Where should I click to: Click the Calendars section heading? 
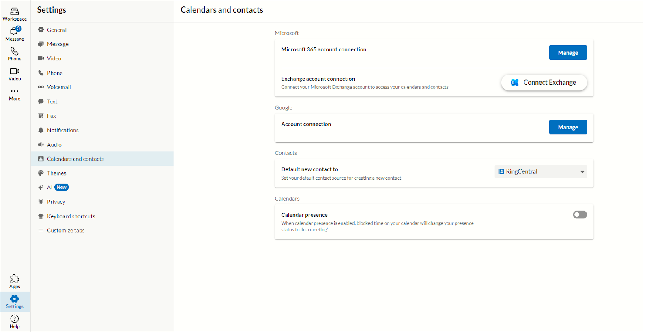287,199
